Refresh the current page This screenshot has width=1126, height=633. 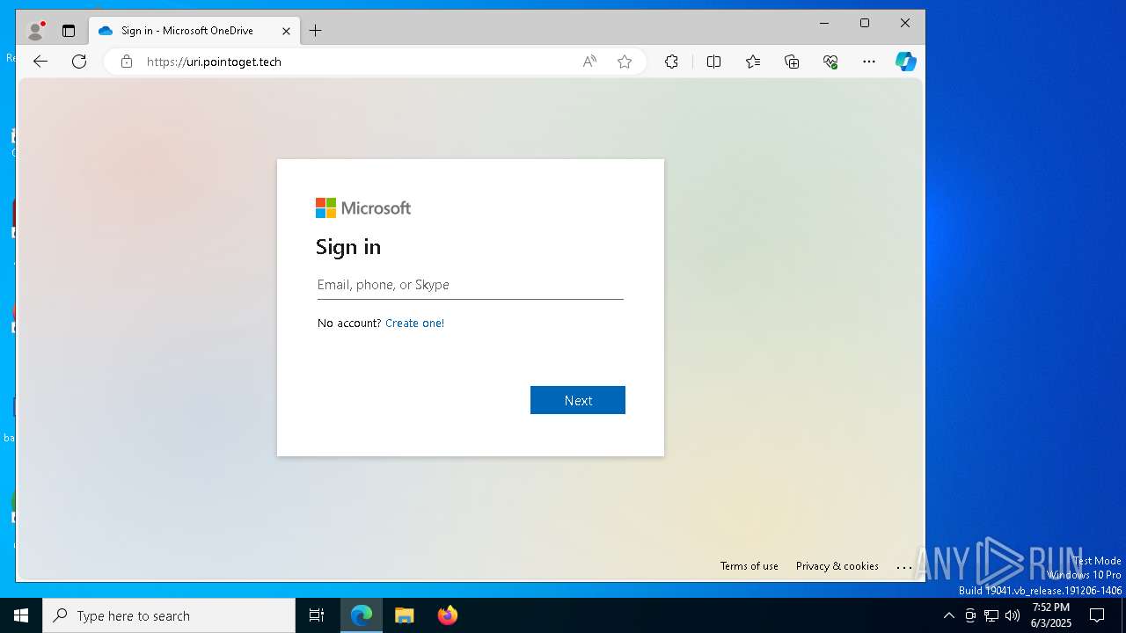[79, 62]
